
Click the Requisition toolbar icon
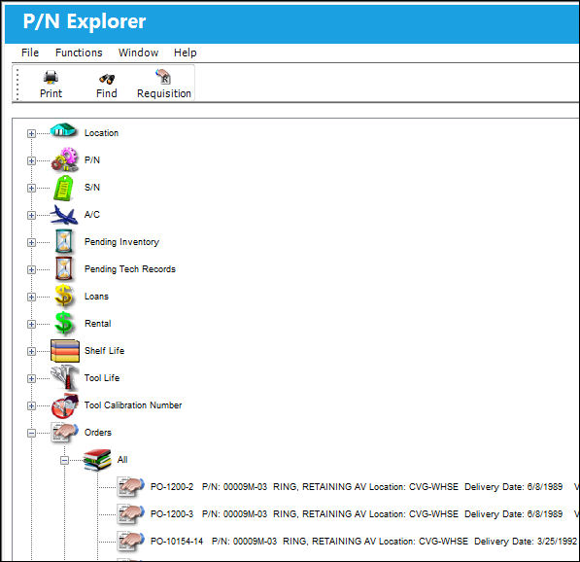pos(163,77)
